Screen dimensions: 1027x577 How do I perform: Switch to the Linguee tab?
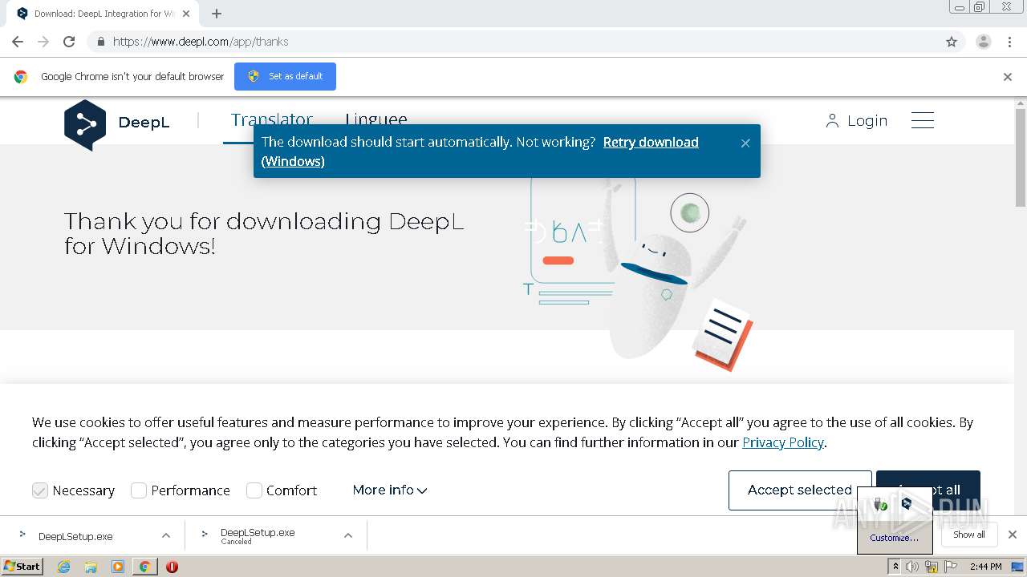(376, 119)
